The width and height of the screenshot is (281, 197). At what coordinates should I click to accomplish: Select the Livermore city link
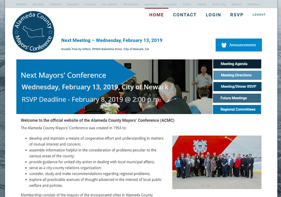(151, 4)
